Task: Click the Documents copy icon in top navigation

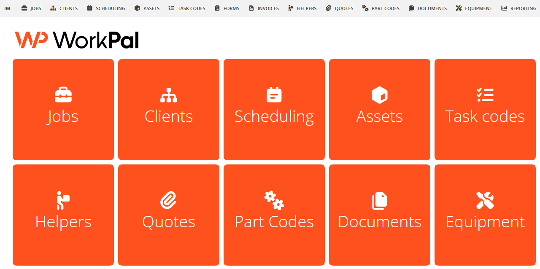Action: click(411, 8)
